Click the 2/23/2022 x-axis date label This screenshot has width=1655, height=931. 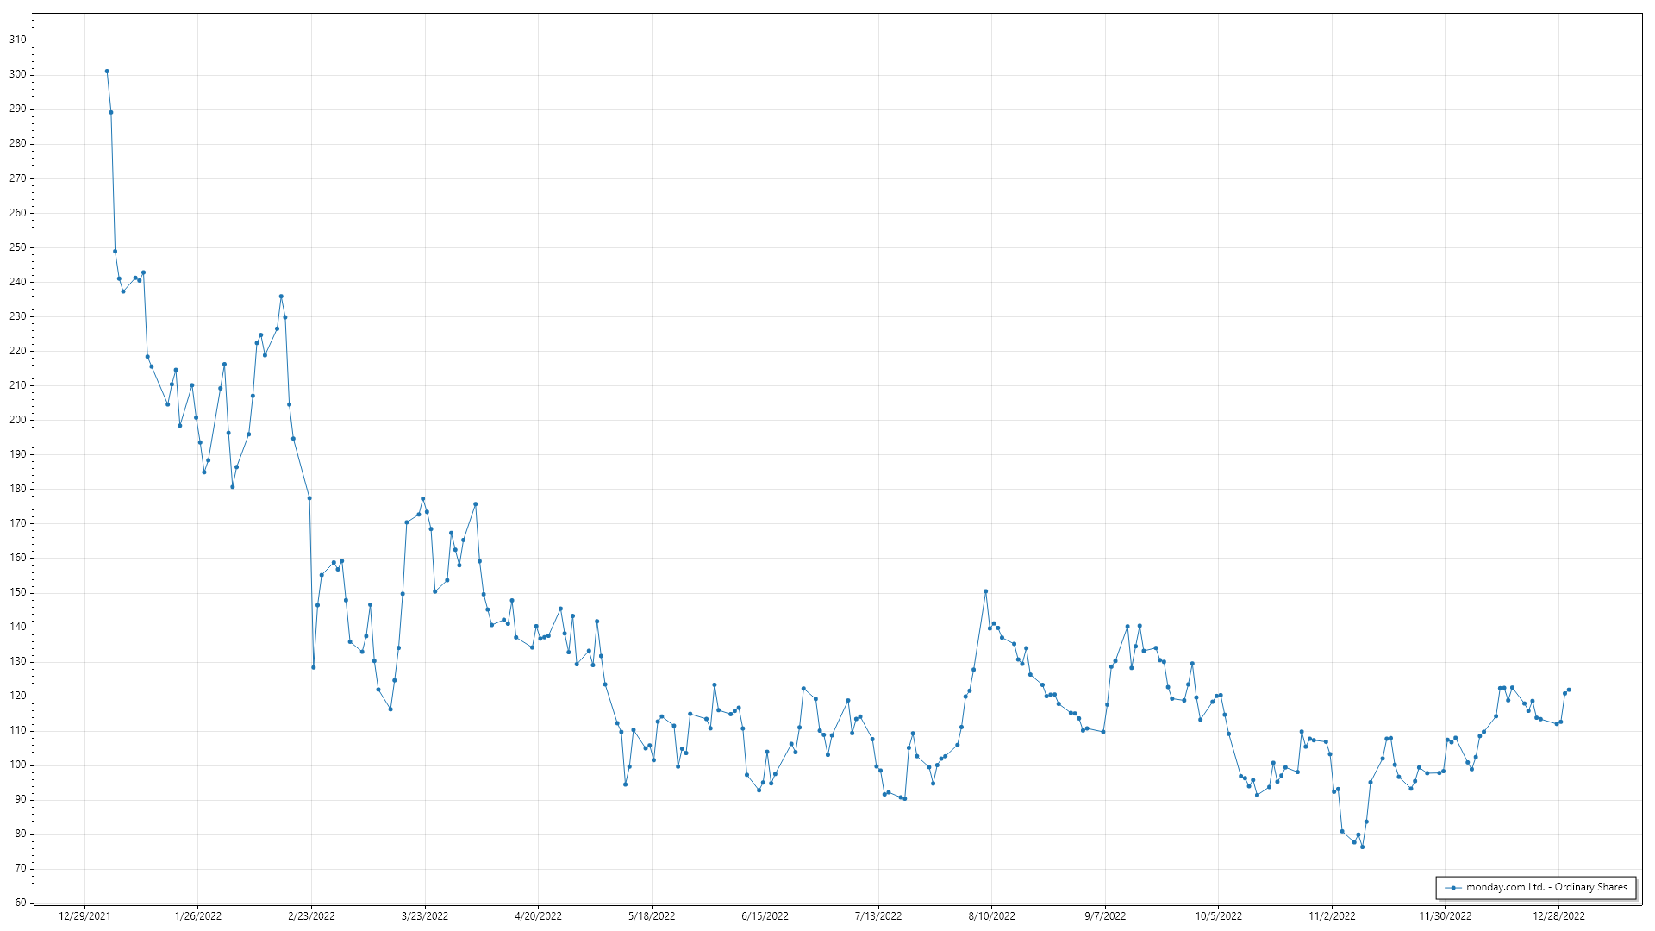(x=311, y=916)
